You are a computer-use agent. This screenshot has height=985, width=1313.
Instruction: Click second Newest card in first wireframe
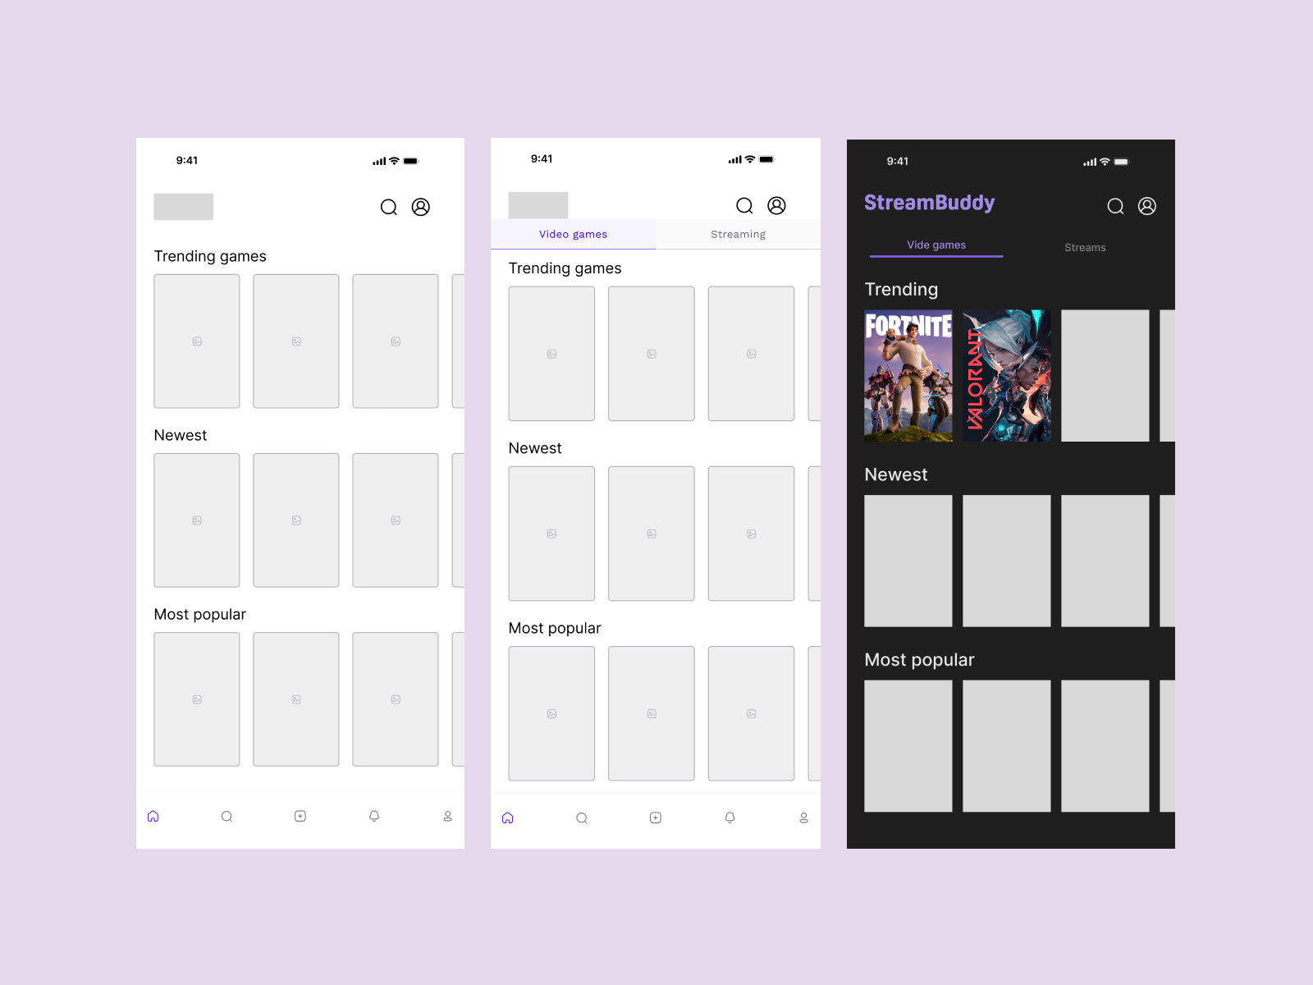point(296,520)
